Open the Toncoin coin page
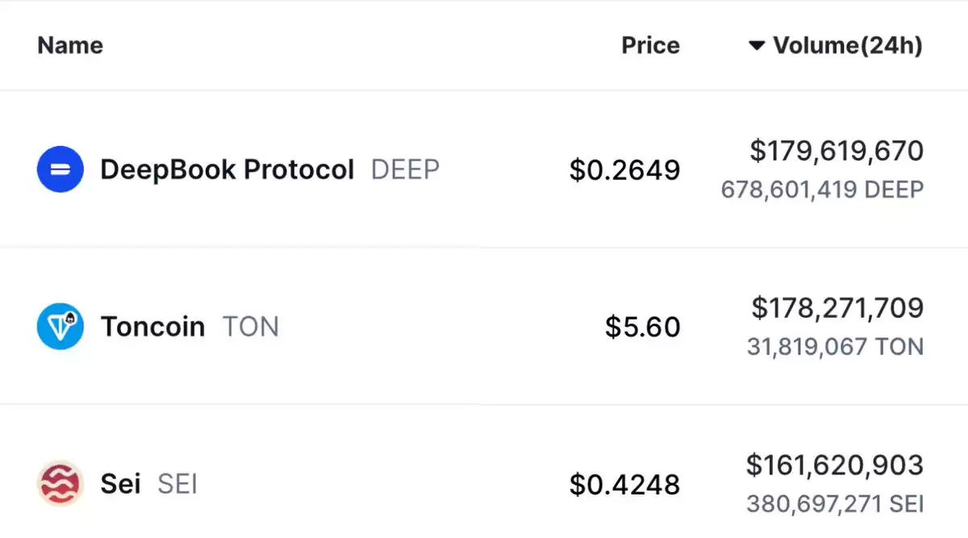The image size is (968, 538). tap(152, 327)
